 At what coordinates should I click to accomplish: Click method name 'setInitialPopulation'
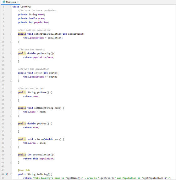coord(48,34)
